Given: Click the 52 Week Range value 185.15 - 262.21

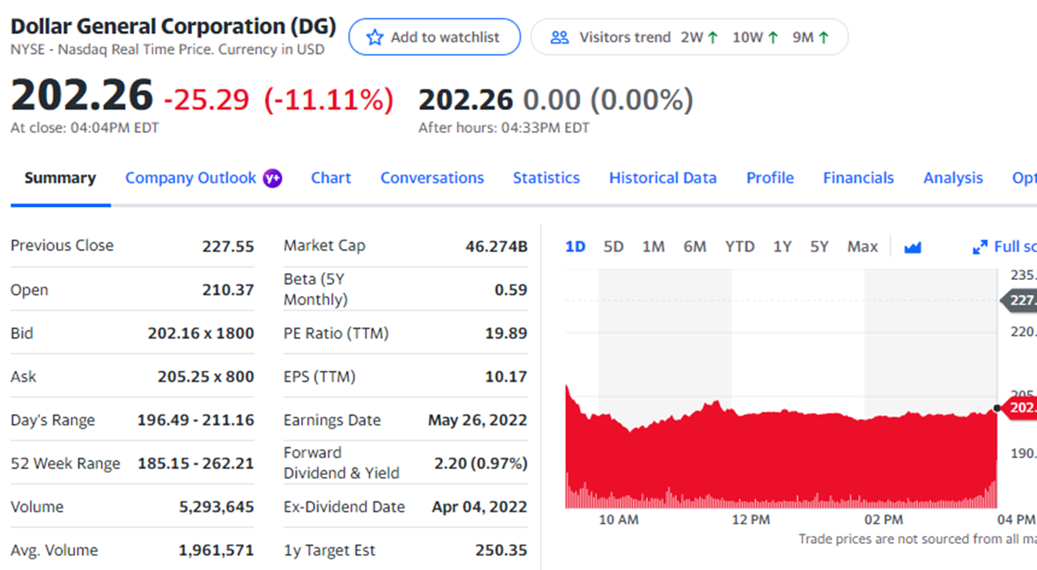Looking at the screenshot, I should coord(196,464).
